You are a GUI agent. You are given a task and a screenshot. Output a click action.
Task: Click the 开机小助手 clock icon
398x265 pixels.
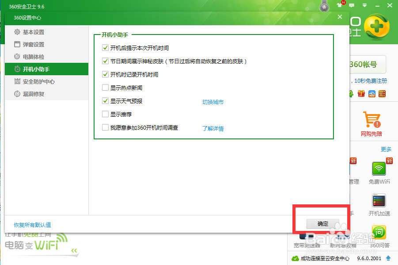point(17,69)
